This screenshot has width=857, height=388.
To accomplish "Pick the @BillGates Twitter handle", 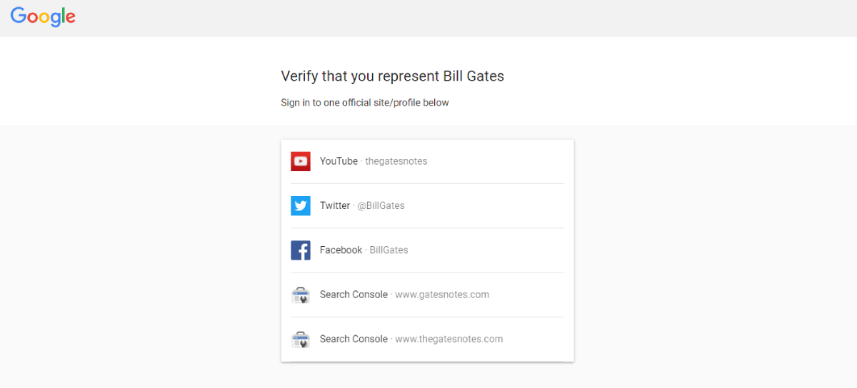I will 381,205.
